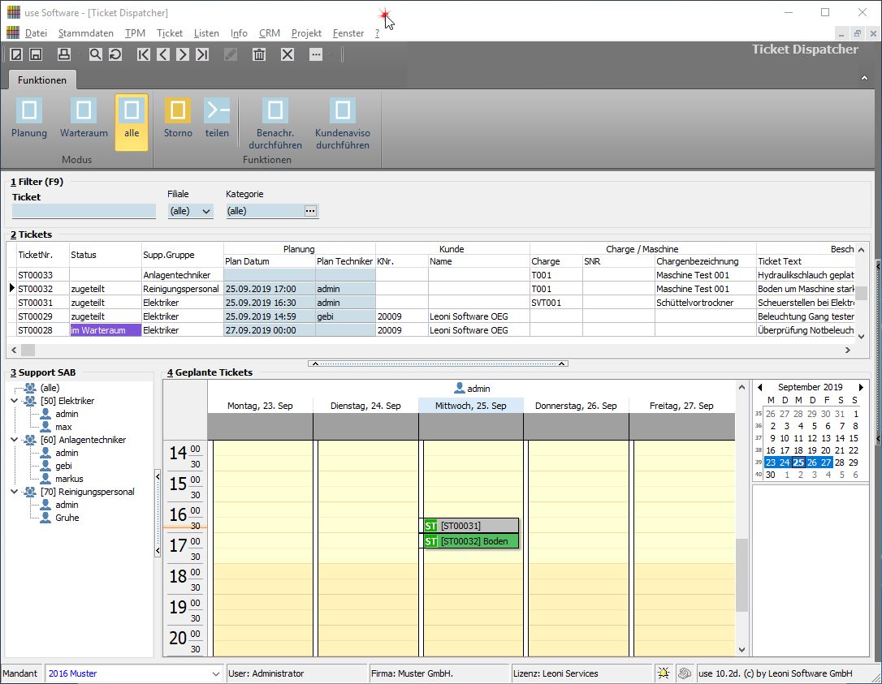This screenshot has height=684, width=882.
Task: Click Benachr. durchführen function
Action: (275, 124)
